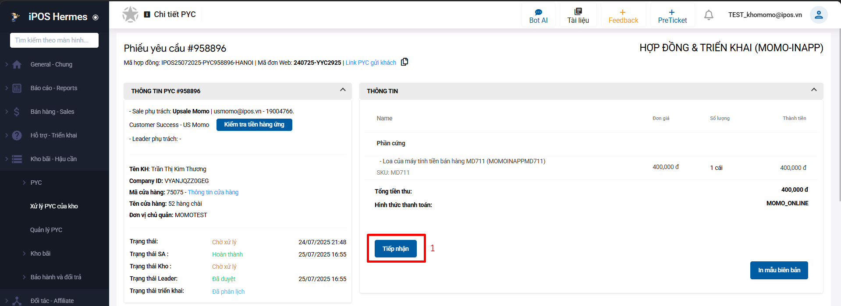
Task: Expand General - Chung sidebar menu
Action: (51, 64)
